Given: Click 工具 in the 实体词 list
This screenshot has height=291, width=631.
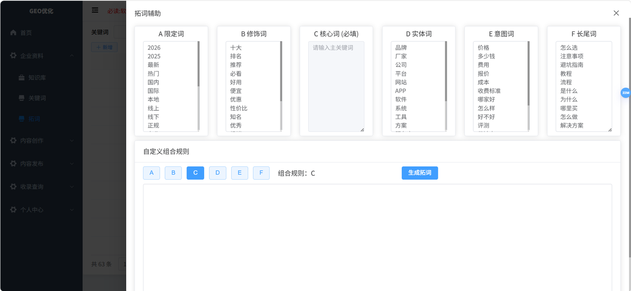Looking at the screenshot, I should coord(401,117).
